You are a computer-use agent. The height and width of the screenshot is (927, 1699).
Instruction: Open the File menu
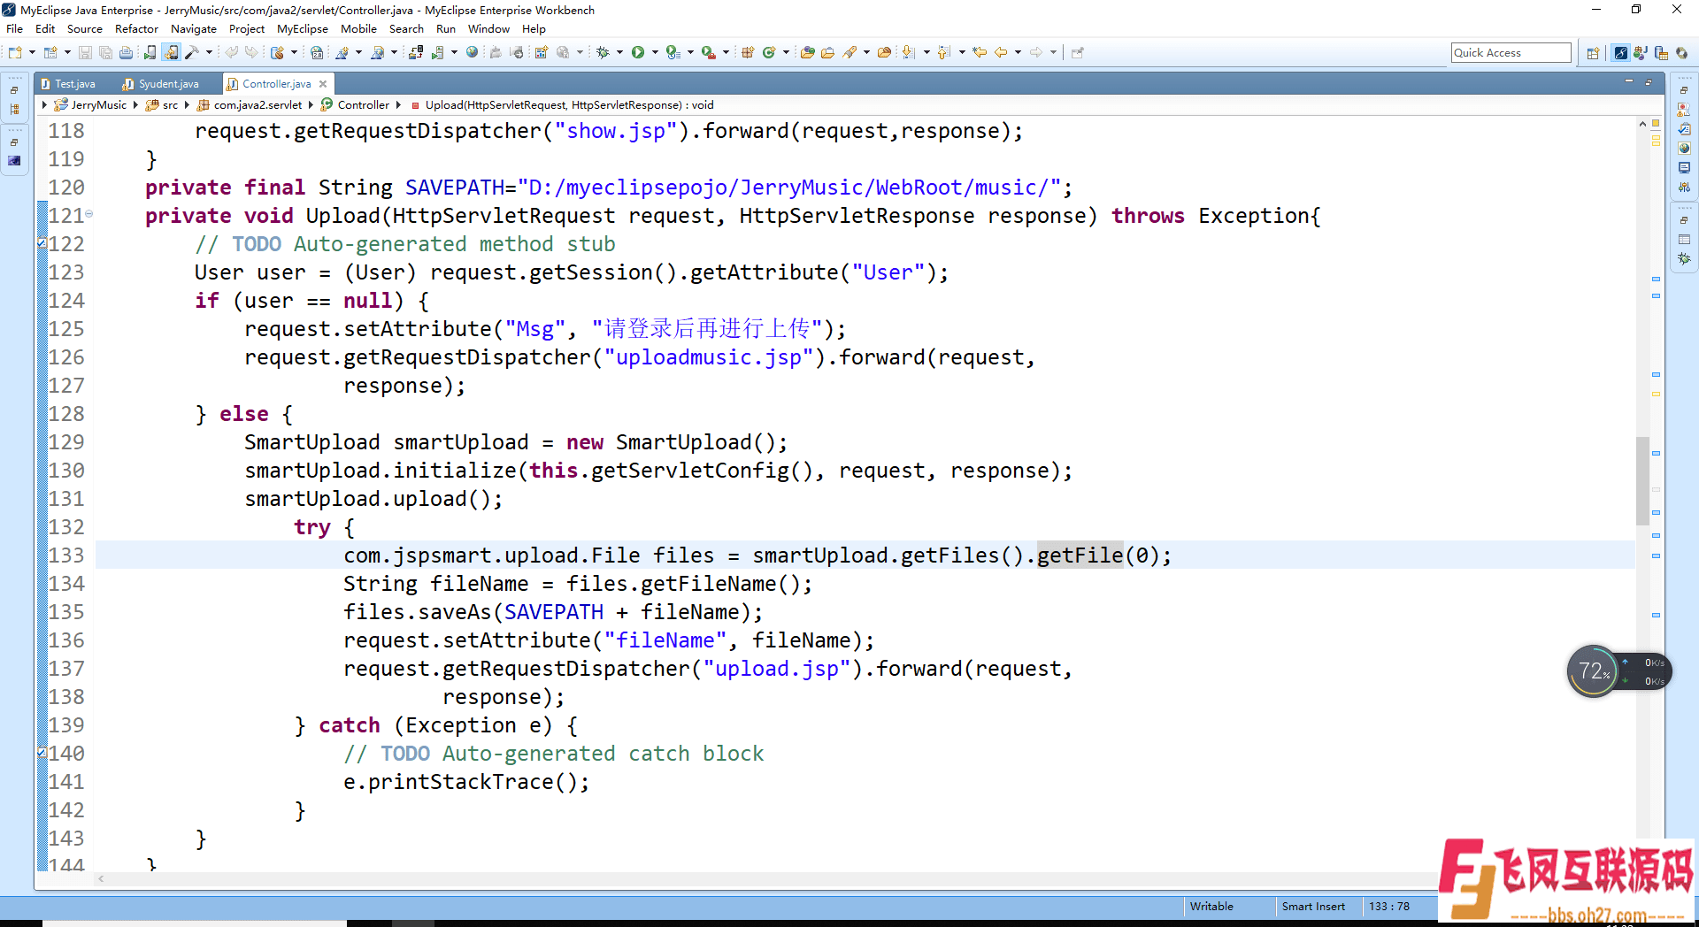14,29
